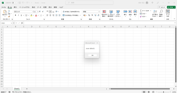Screen dimensions: 177x93
Task: Open the font size 11 dropdown
Action: pyautogui.click(x=38, y=12)
